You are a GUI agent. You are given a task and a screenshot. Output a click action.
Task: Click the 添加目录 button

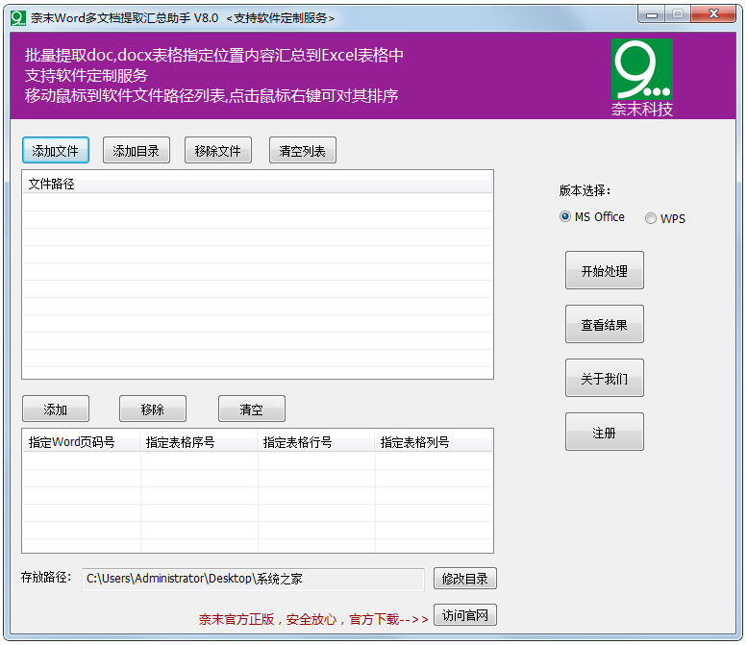[137, 151]
